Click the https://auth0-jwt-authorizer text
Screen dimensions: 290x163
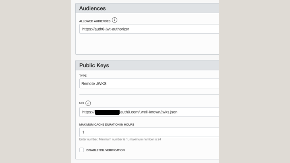106,29
